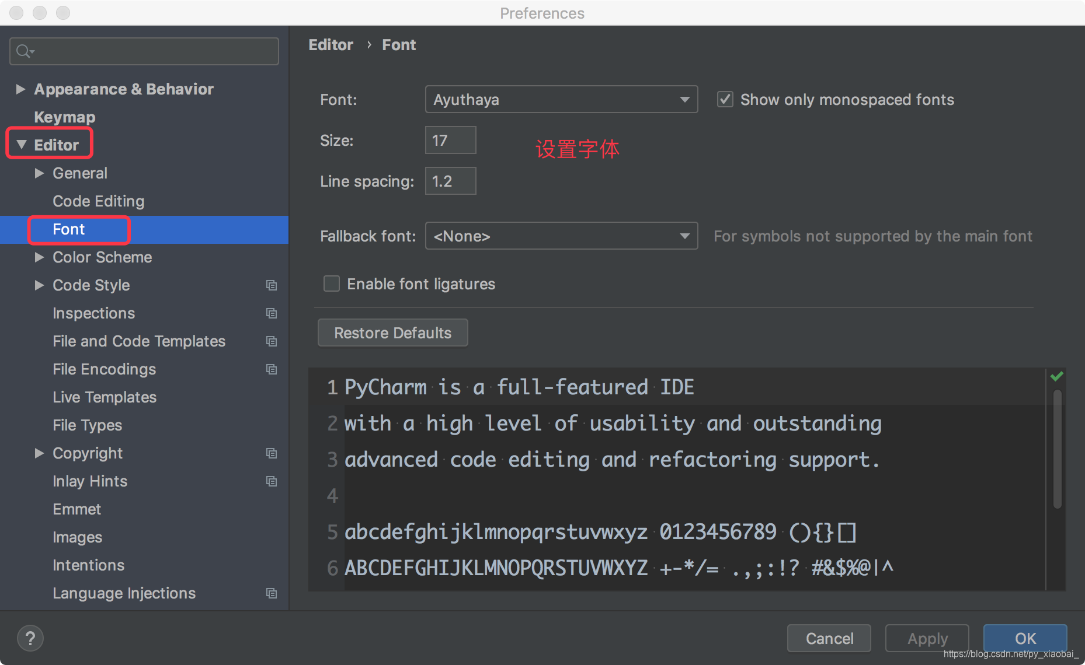The width and height of the screenshot is (1085, 665).
Task: Open Intentions settings page
Action: click(x=88, y=565)
